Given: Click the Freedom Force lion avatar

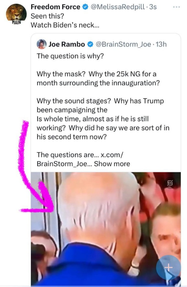Looking at the screenshot, I should [x=16, y=13].
